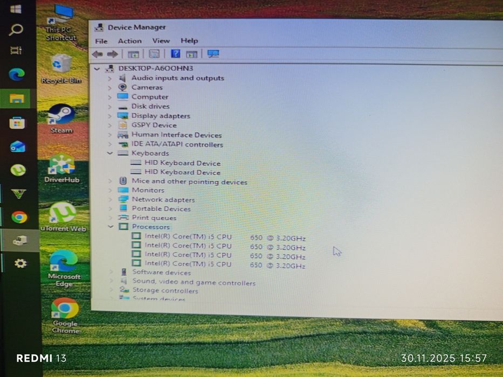Select the DESKTOP-A6OOHN3 computer name
The width and height of the screenshot is (503, 377).
coord(156,68)
